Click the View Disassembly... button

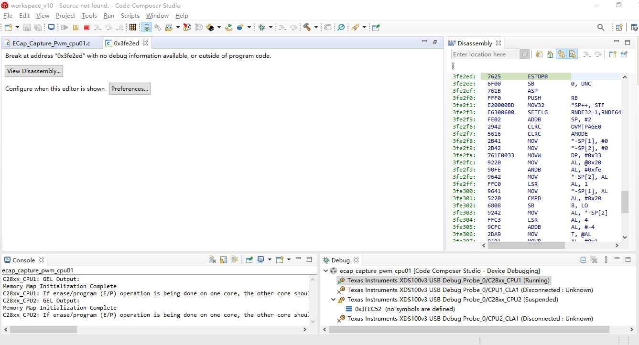tap(34, 71)
